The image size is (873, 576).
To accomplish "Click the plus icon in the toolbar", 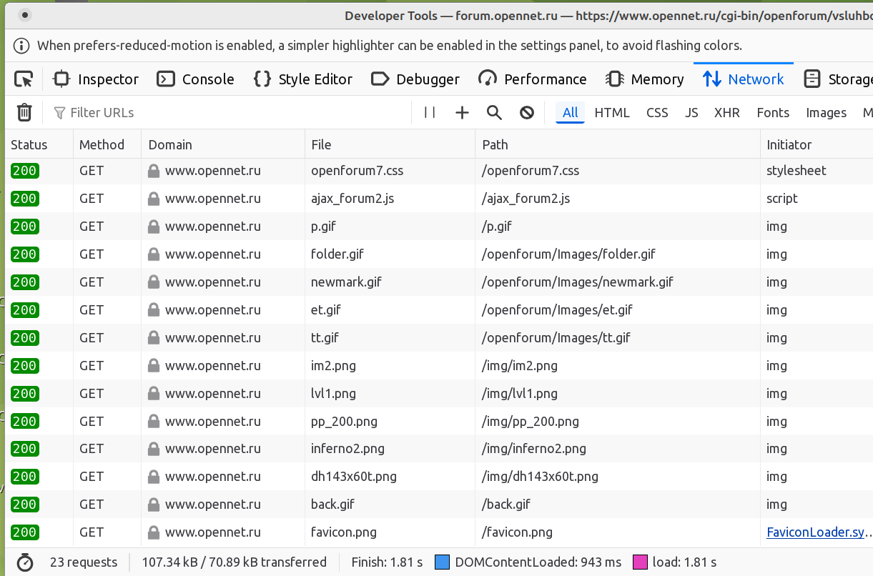I will (x=463, y=112).
